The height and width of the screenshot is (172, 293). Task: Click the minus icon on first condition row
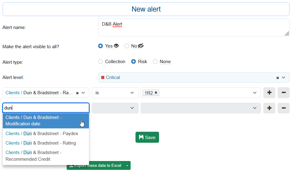point(284,93)
